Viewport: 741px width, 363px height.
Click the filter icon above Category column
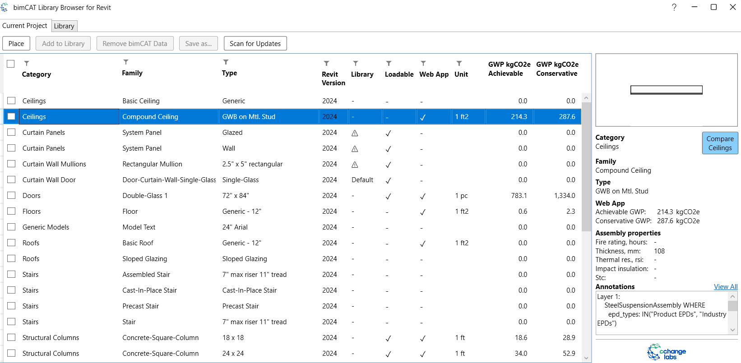[x=27, y=63]
